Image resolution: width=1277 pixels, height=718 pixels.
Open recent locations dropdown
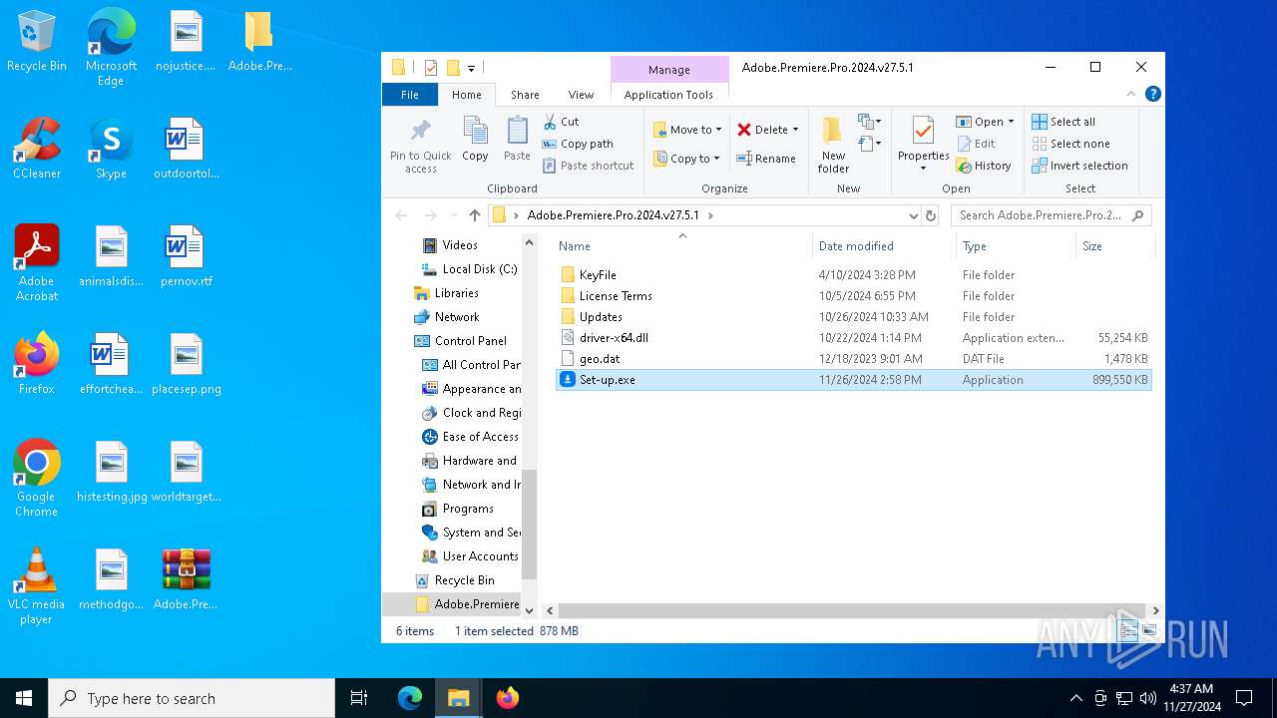(453, 215)
